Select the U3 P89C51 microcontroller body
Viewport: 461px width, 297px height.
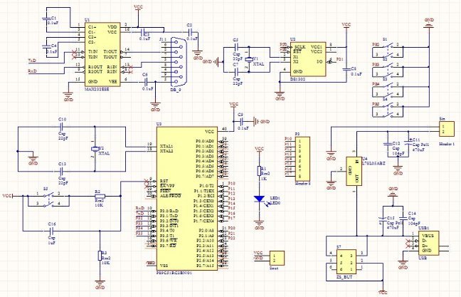pyautogui.click(x=186, y=198)
